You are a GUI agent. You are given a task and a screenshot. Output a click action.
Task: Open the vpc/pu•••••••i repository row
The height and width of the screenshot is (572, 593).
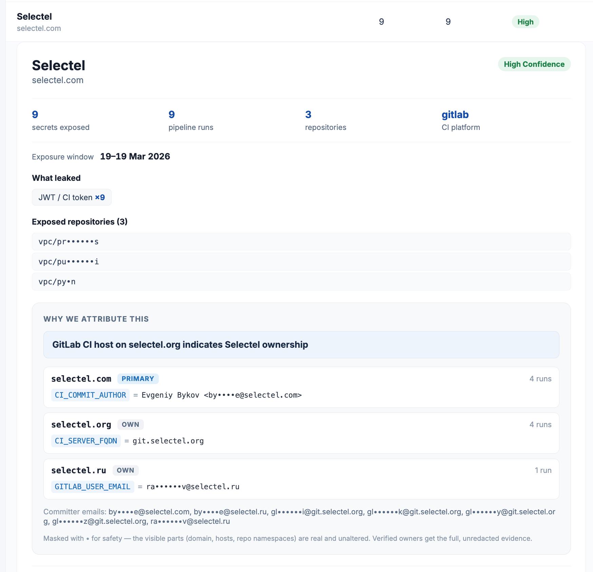(301, 262)
